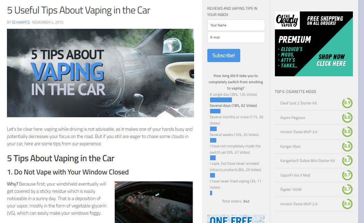Click the 8.7 rating badge for VaporFi Vox II Mod

347,175
